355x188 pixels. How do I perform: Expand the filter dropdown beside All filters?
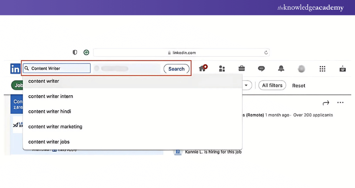[x=246, y=85]
